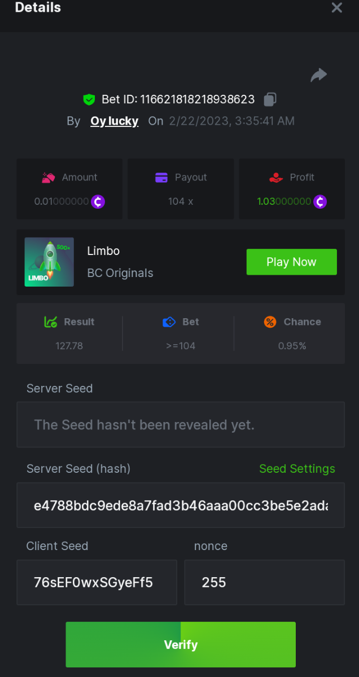Copy the Bet ID with the copy icon
359x677 pixels.
270,100
